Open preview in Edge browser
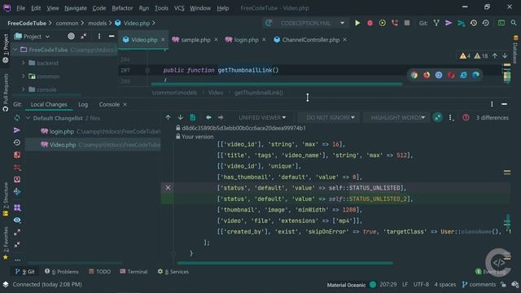This screenshot has width=521, height=293. (475, 75)
